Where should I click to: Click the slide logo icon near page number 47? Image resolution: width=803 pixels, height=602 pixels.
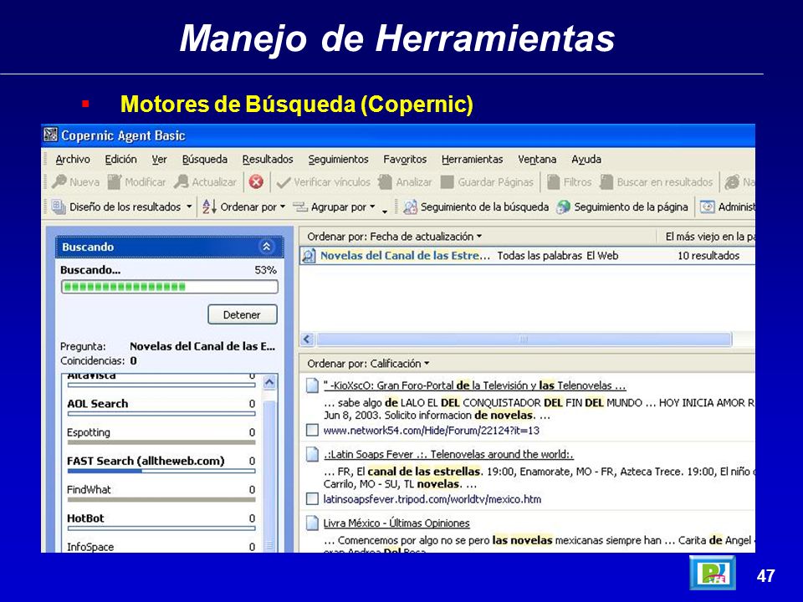(x=713, y=572)
